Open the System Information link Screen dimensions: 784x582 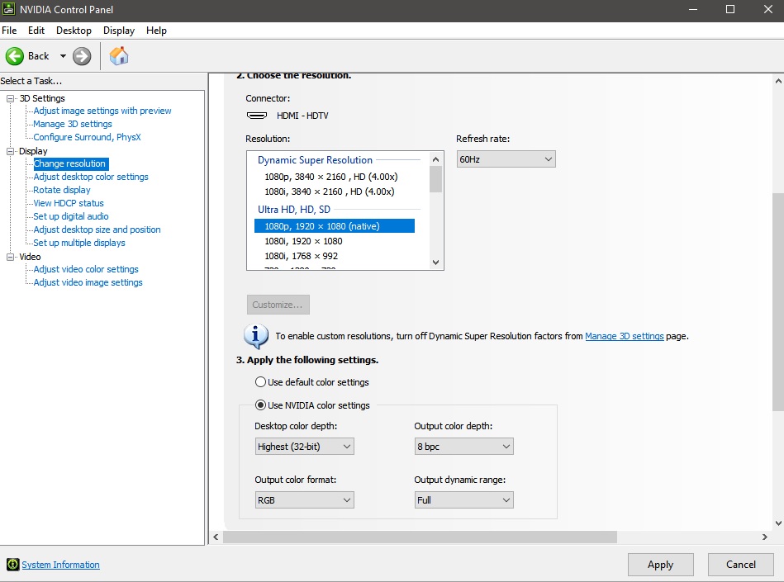pos(60,565)
